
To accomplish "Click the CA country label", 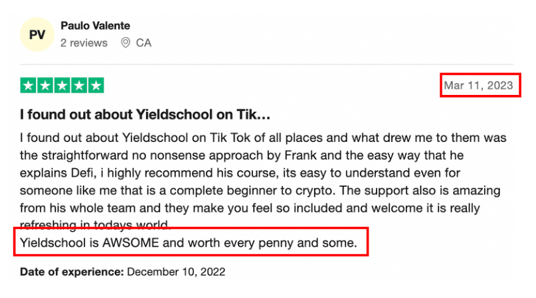I will (x=143, y=43).
